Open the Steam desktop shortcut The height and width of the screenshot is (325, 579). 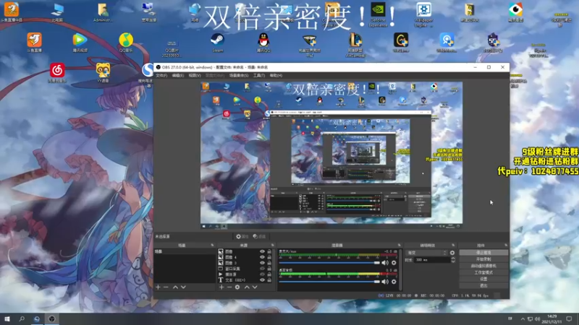pos(217,43)
